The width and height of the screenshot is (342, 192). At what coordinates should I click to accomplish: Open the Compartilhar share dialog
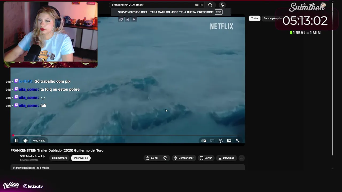click(184, 158)
